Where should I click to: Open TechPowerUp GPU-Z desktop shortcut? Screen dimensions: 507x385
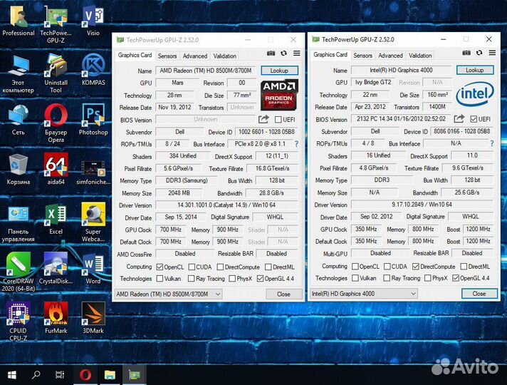(x=56, y=25)
